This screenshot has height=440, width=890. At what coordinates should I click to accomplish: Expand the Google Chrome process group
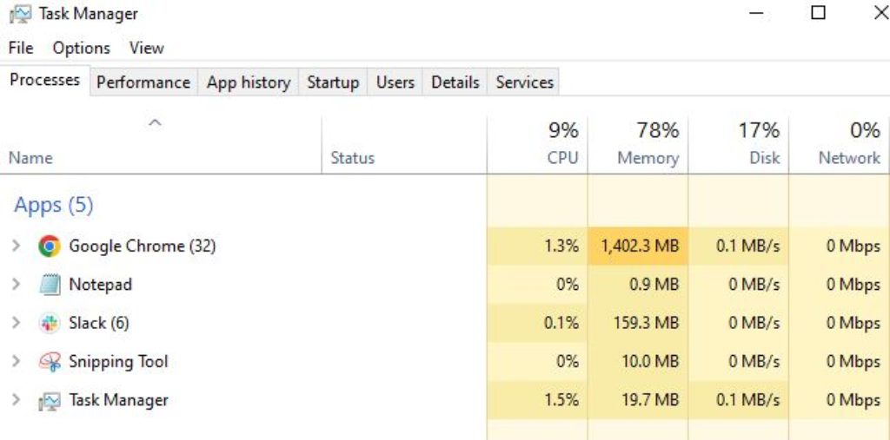[x=16, y=246]
